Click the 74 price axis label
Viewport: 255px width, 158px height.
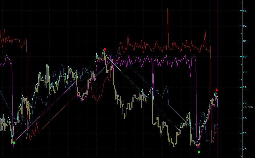(x=245, y=149)
